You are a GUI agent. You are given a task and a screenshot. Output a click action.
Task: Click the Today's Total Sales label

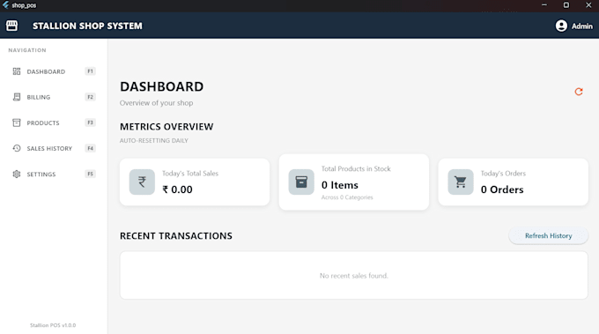190,174
